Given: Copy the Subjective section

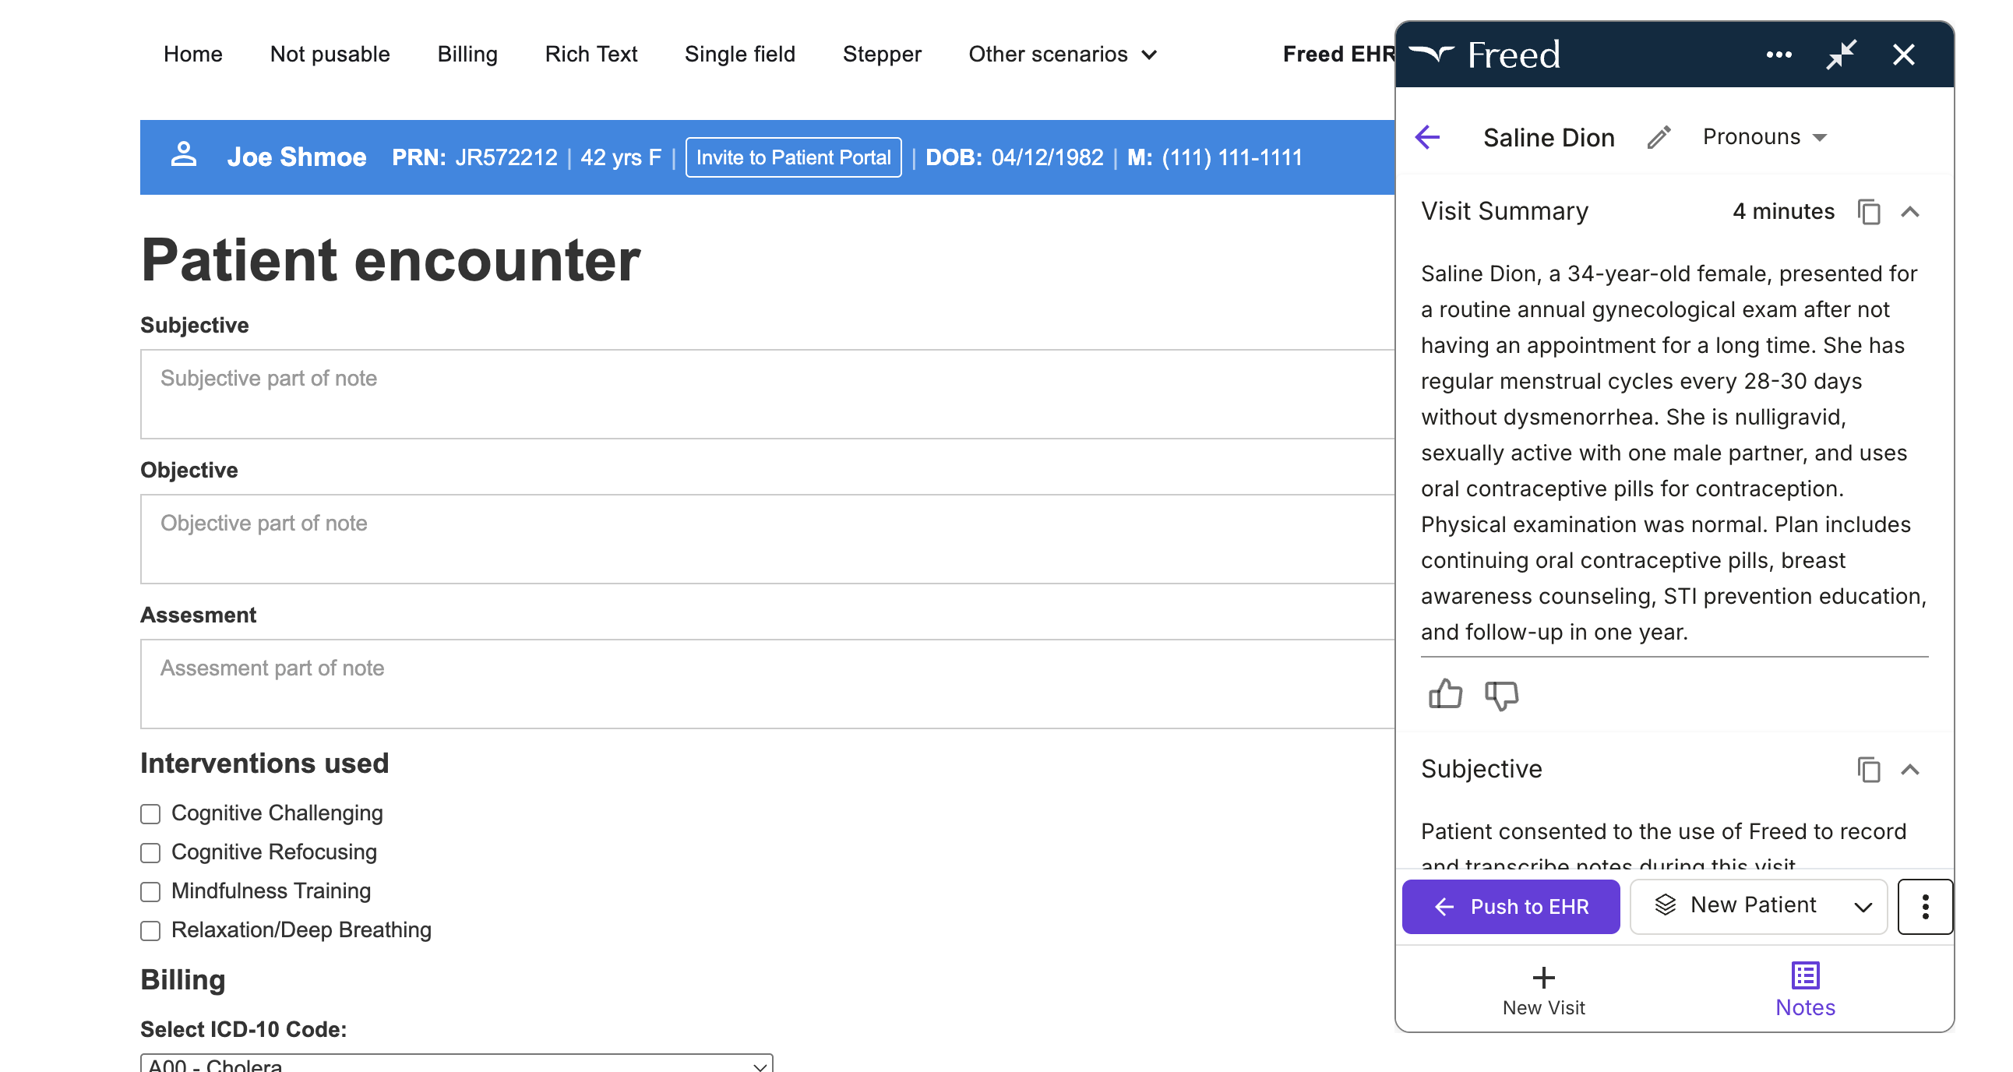Looking at the screenshot, I should 1869,770.
